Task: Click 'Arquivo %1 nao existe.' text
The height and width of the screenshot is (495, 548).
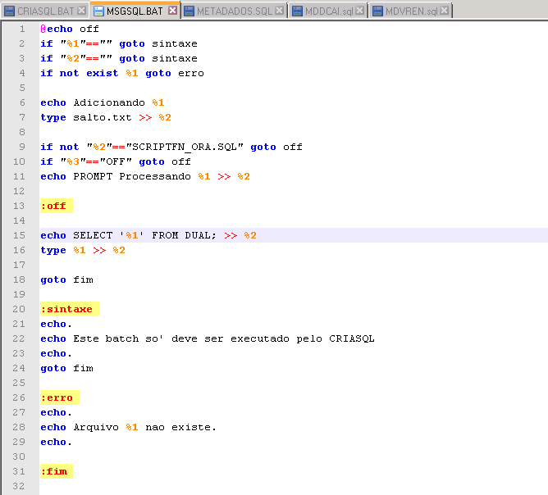Action: coord(145,427)
